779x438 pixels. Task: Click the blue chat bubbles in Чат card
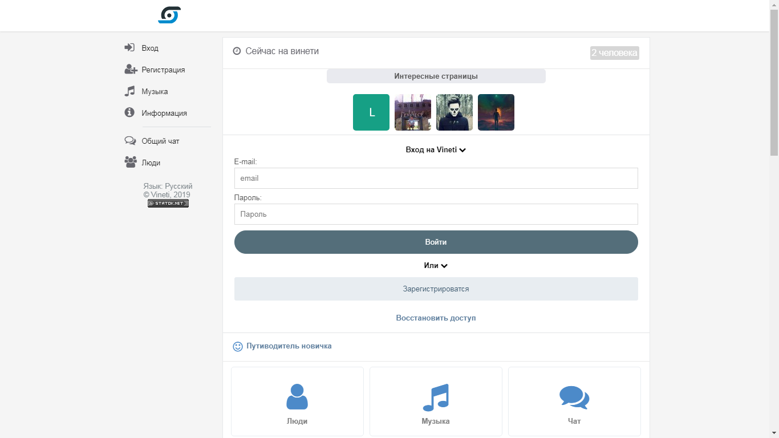click(574, 398)
